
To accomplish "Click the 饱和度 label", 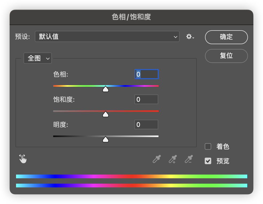I will [x=64, y=100].
